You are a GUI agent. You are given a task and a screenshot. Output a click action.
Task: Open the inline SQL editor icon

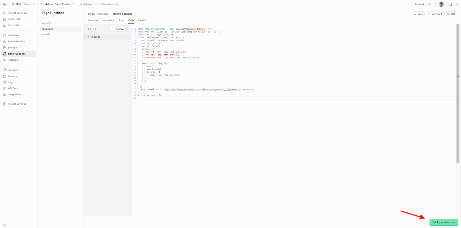pyautogui.click(x=450, y=4)
